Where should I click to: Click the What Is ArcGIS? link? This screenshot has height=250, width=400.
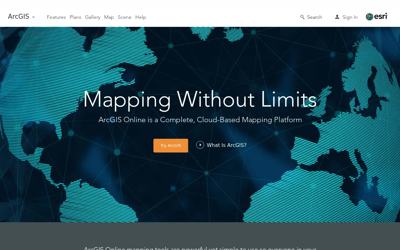pyautogui.click(x=227, y=145)
